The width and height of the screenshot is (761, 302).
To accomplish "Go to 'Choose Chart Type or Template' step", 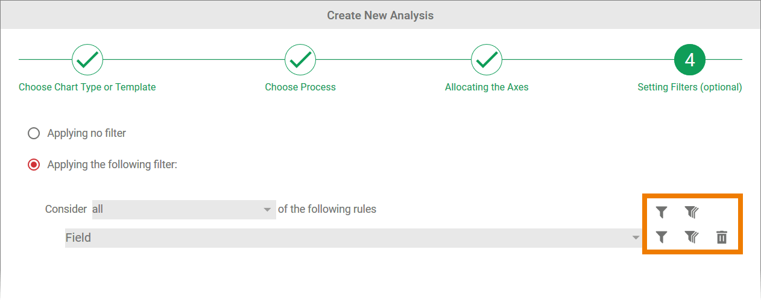I will coord(87,87).
